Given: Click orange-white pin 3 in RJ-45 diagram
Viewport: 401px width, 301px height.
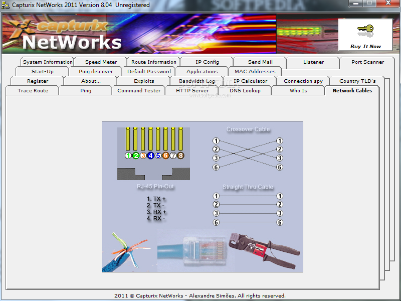Looking at the screenshot, I should [143, 156].
